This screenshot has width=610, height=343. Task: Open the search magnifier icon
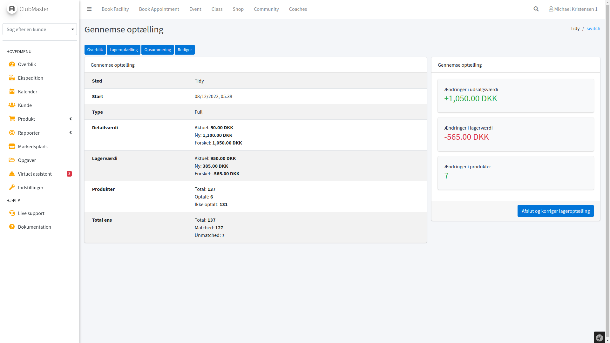[536, 9]
